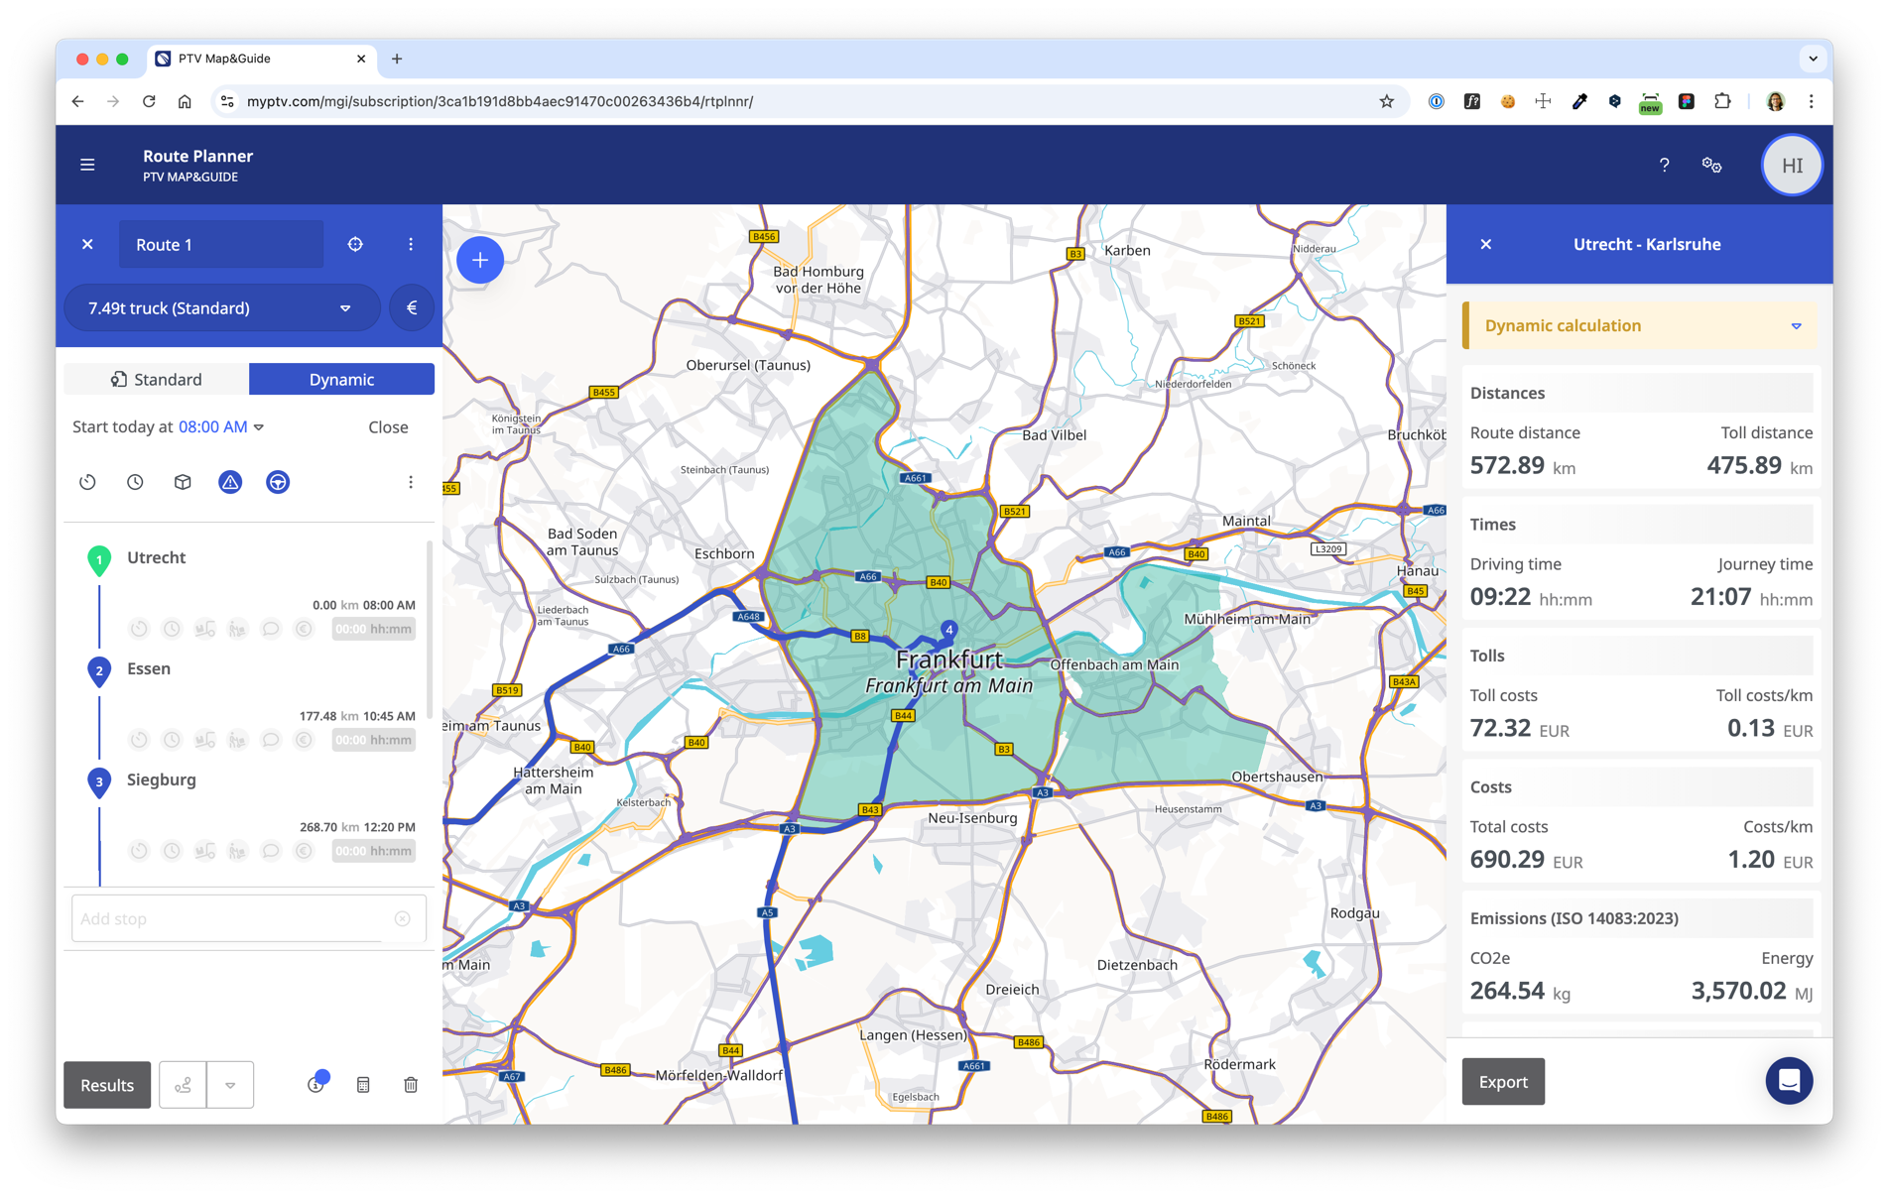The height and width of the screenshot is (1198, 1889).
Task: Open the clock time settings icon
Action: point(135,482)
